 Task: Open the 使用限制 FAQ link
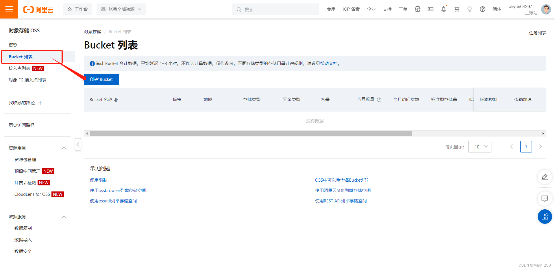tap(98, 180)
